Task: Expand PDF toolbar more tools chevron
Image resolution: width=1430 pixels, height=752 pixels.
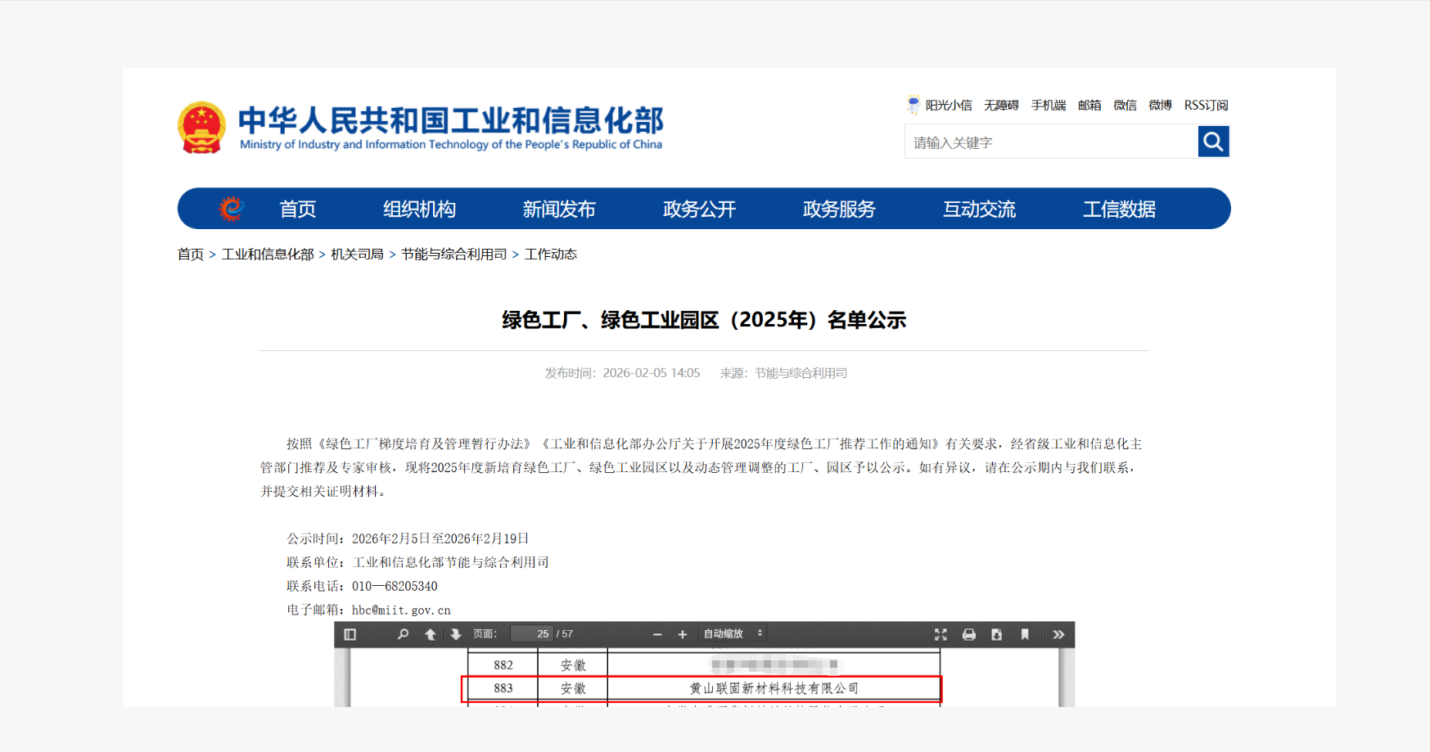Action: click(1058, 634)
